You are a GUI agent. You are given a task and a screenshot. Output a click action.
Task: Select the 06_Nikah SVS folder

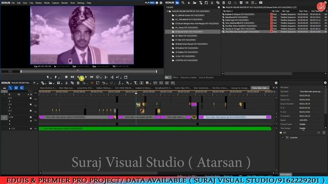tap(186, 36)
